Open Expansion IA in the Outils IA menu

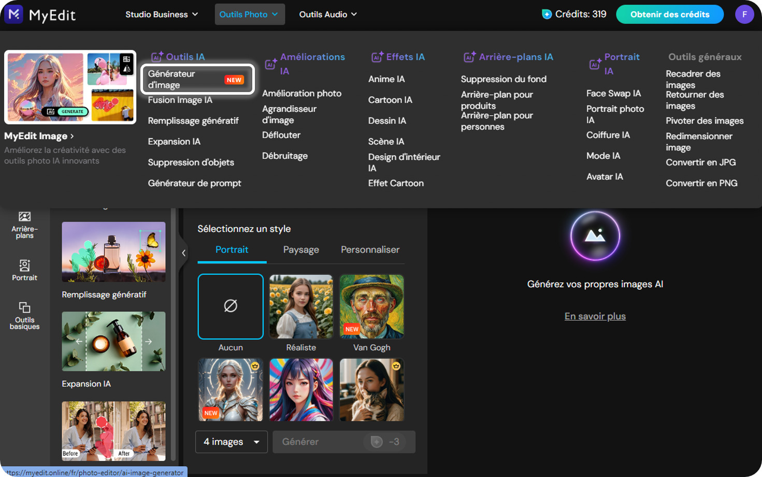174,141
